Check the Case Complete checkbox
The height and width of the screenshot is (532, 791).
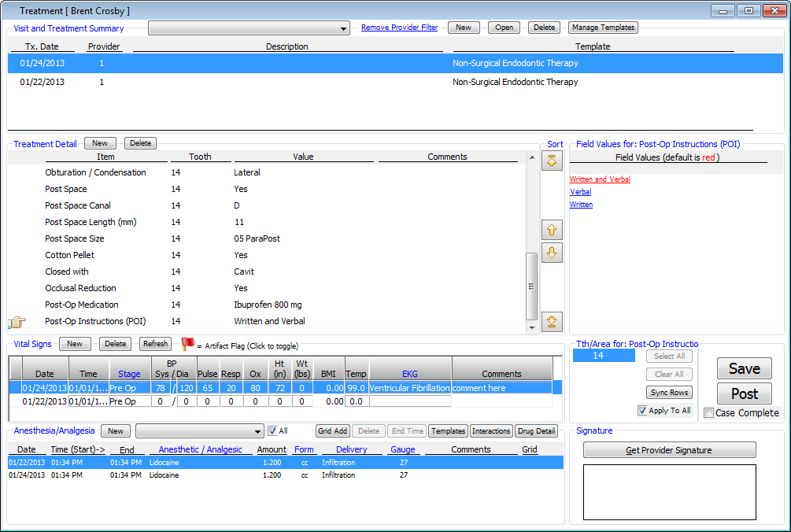tap(708, 413)
